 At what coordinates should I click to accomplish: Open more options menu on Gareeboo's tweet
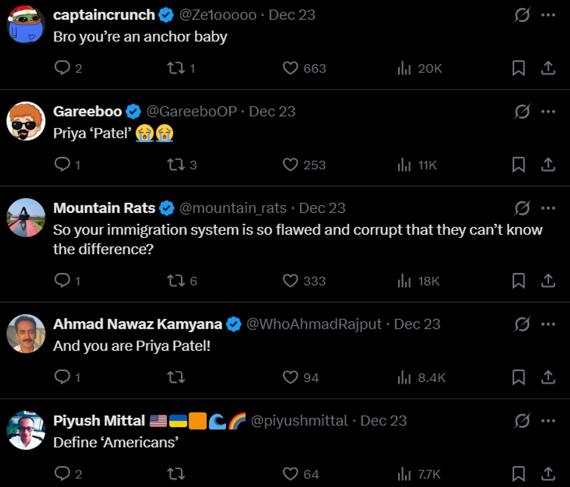coord(548,112)
